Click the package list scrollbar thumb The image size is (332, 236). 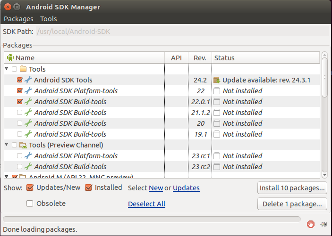[324, 77]
